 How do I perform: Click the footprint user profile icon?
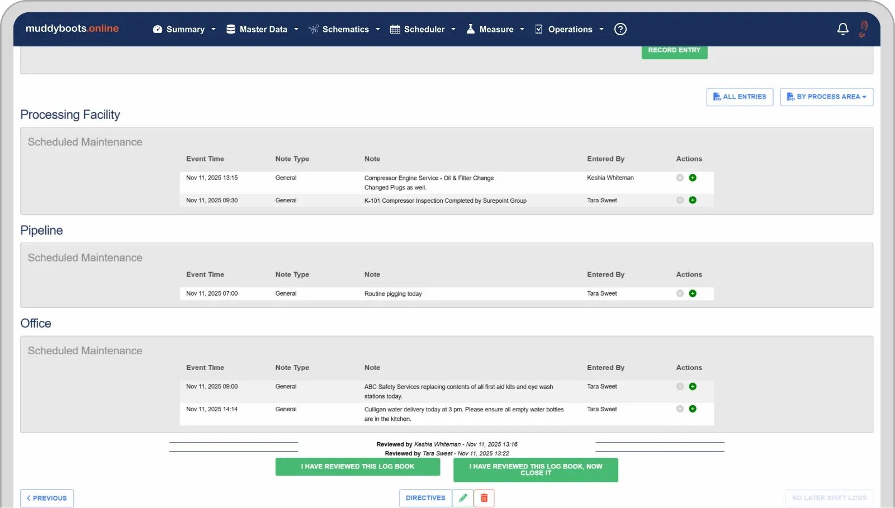(863, 29)
